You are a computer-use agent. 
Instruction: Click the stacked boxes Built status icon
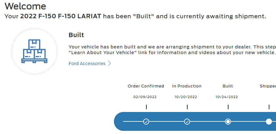click(34, 51)
